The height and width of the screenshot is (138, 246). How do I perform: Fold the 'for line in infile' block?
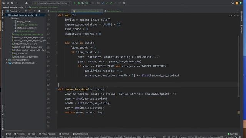point(57,43)
